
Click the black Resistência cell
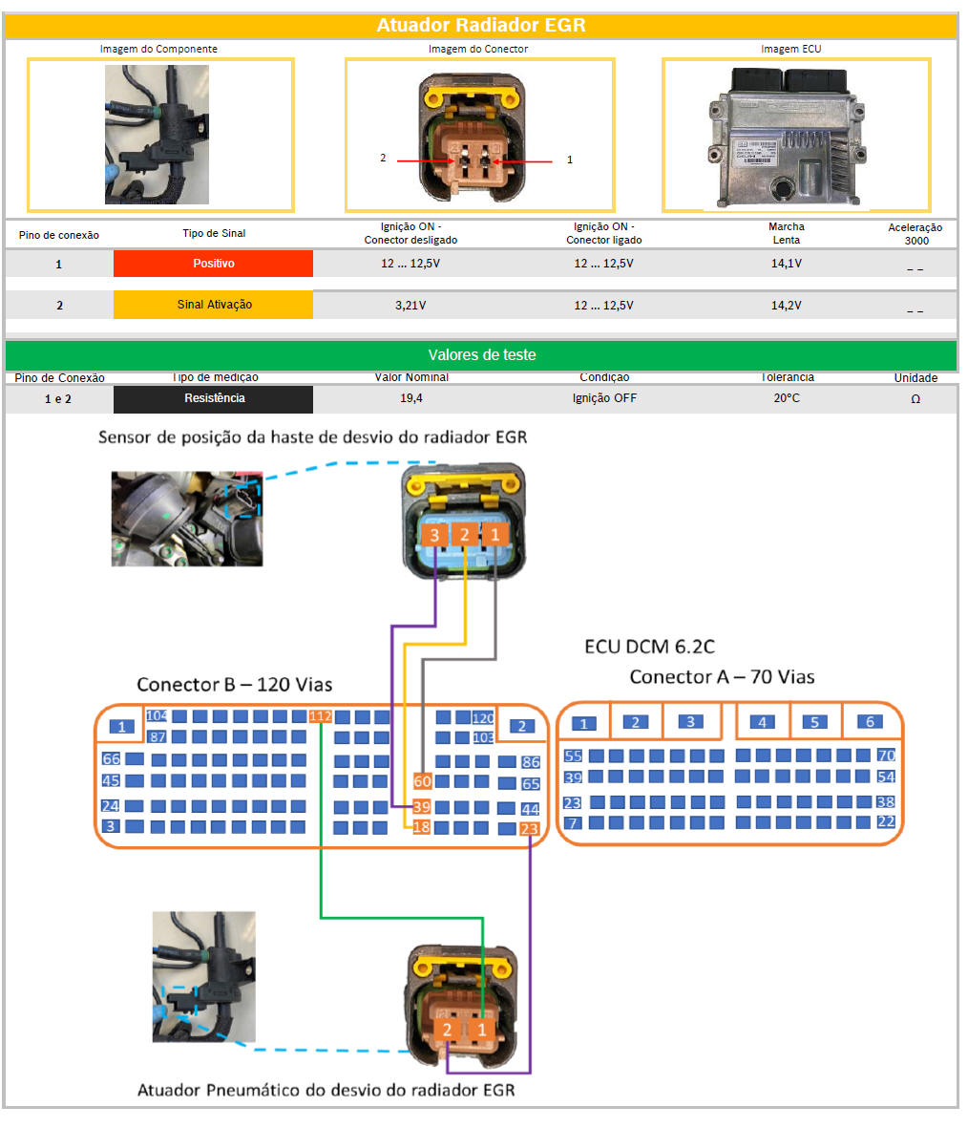[x=213, y=399]
